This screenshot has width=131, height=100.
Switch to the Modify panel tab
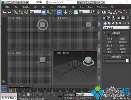(x=109, y=18)
